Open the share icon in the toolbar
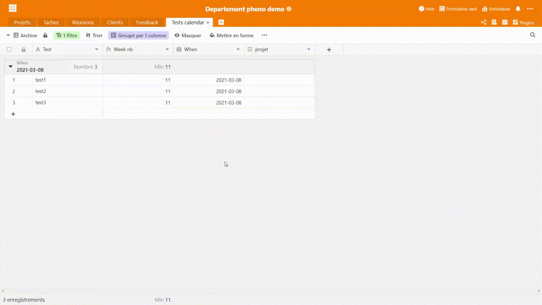The height and width of the screenshot is (305, 542). (x=484, y=22)
